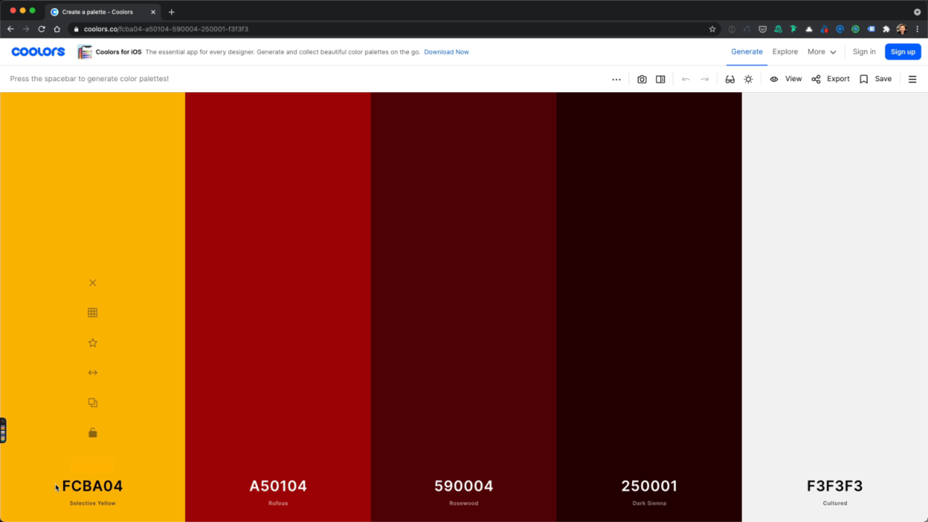
Task: Click the Coolors for iOS app icon
Action: pyautogui.click(x=85, y=52)
